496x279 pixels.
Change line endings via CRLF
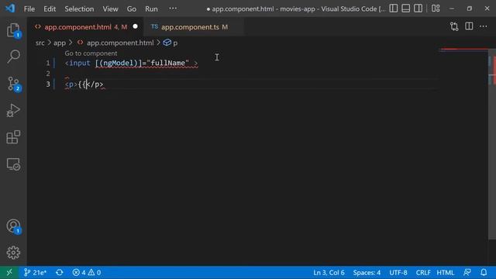point(423,272)
